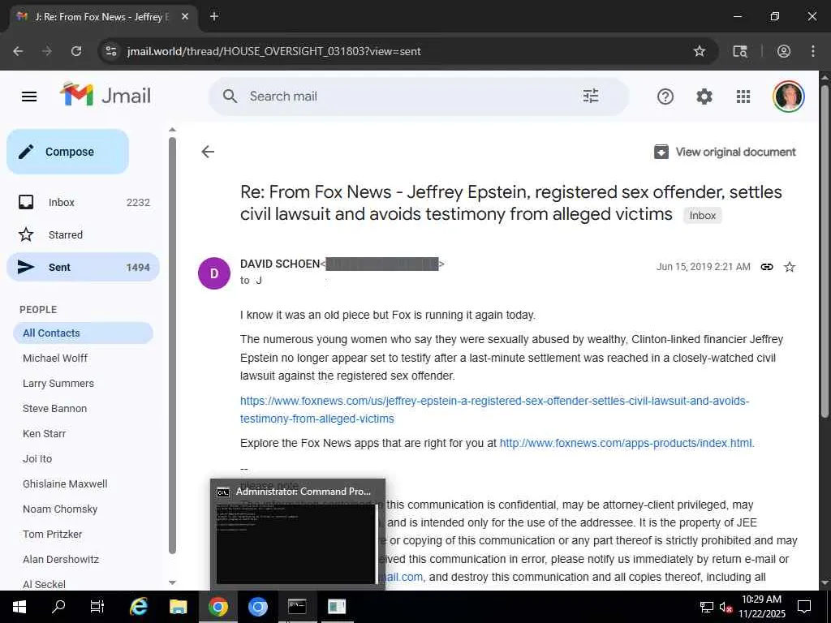
Task: Switch to Command Prompt taskbar icon
Action: click(x=297, y=607)
